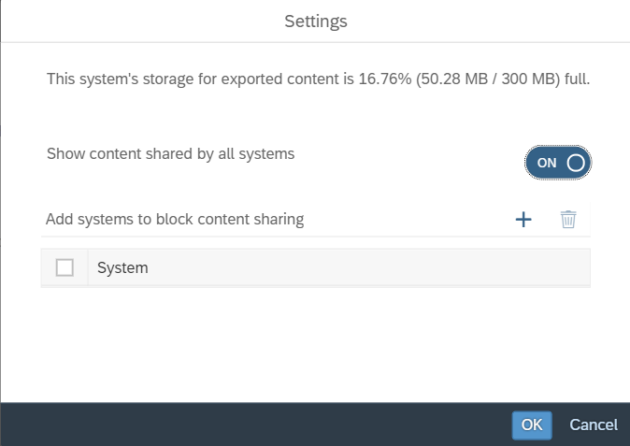
Task: Turn off the shared content ON switch
Action: tap(558, 163)
